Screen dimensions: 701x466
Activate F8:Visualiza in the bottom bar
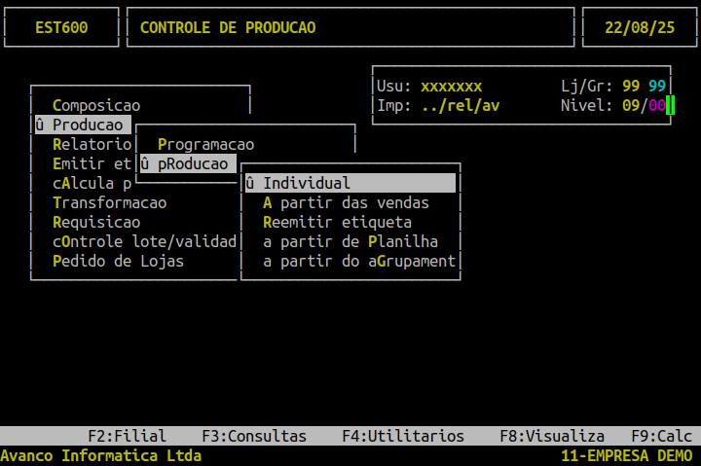552,436
